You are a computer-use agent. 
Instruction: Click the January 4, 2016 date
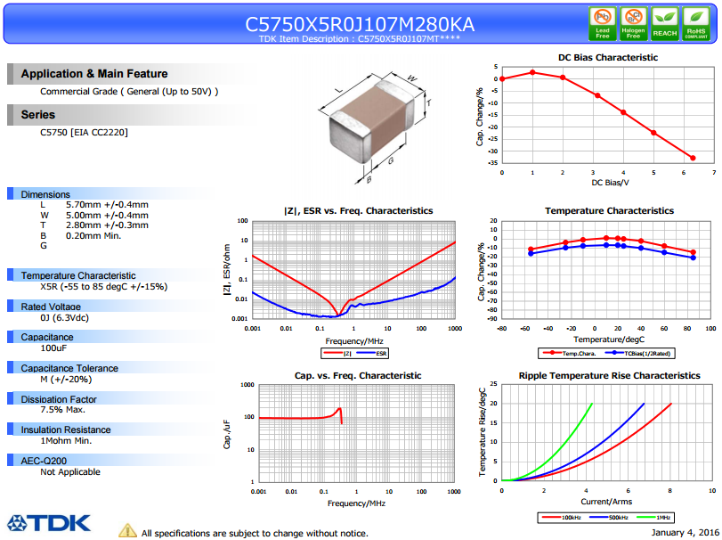(685, 532)
